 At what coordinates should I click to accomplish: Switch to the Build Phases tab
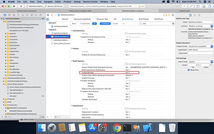point(144,19)
